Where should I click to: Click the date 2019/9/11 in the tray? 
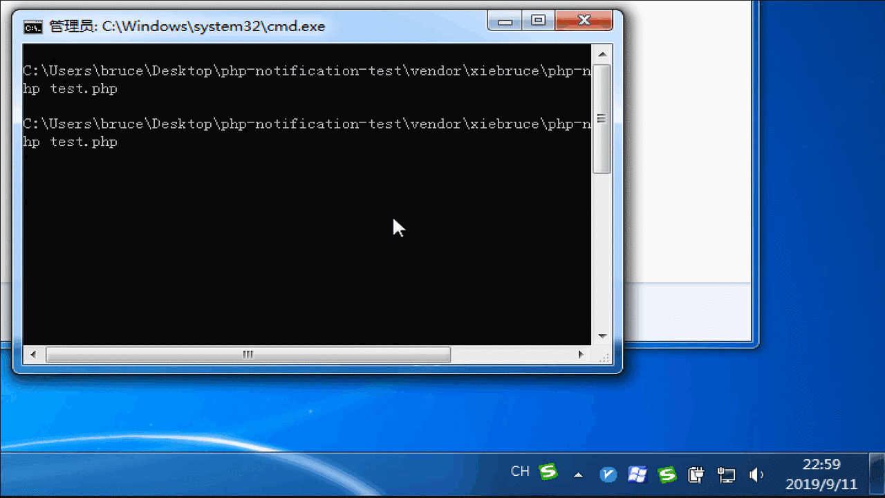click(x=821, y=484)
